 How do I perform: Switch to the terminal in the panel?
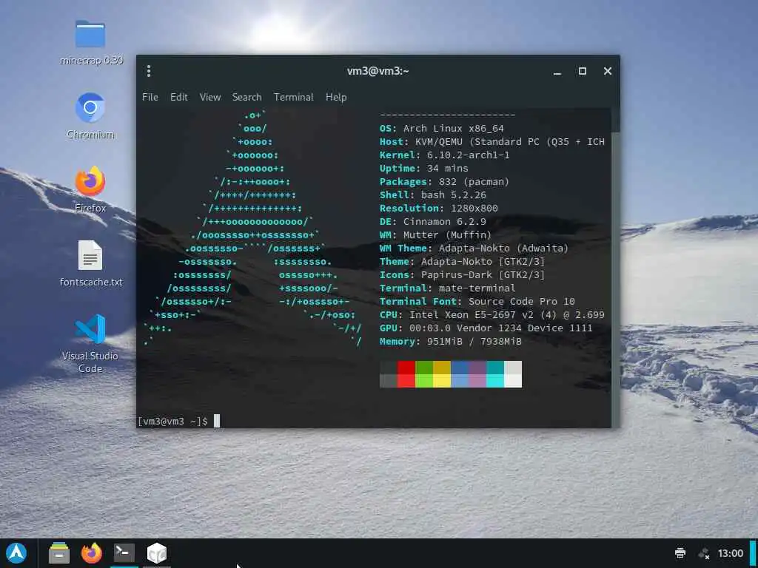(x=124, y=552)
